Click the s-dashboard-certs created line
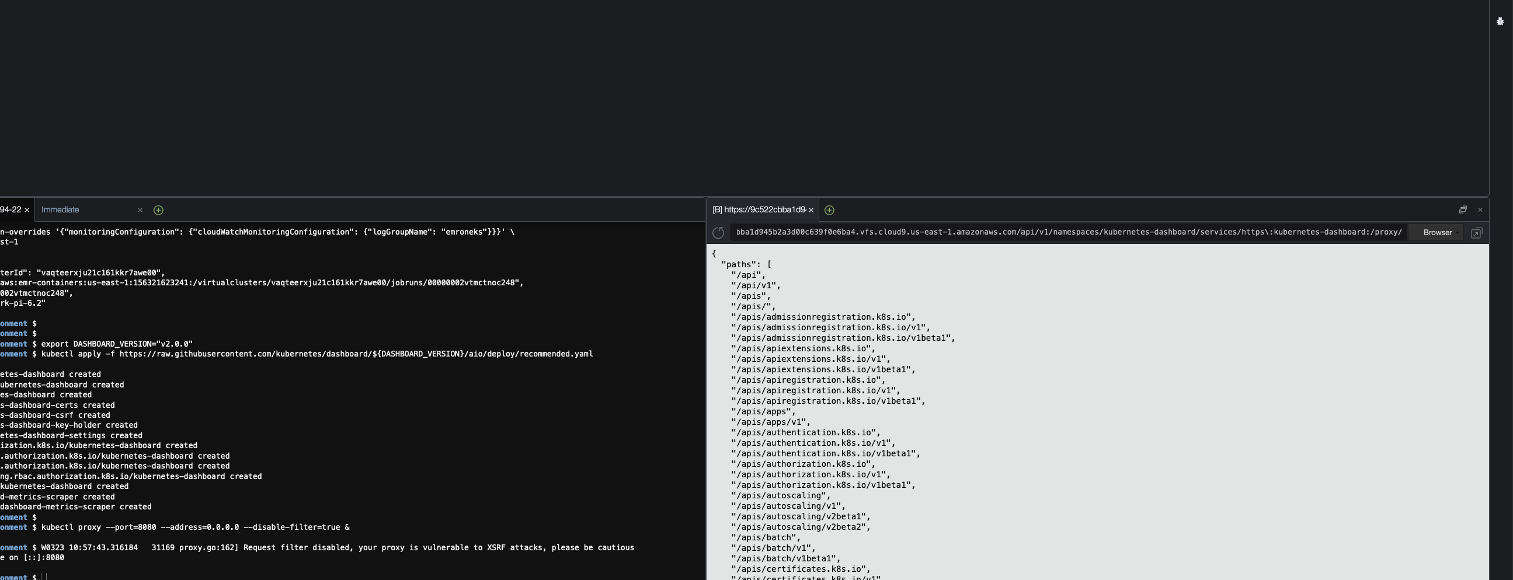Viewport: 1513px width, 580px height. click(x=58, y=405)
